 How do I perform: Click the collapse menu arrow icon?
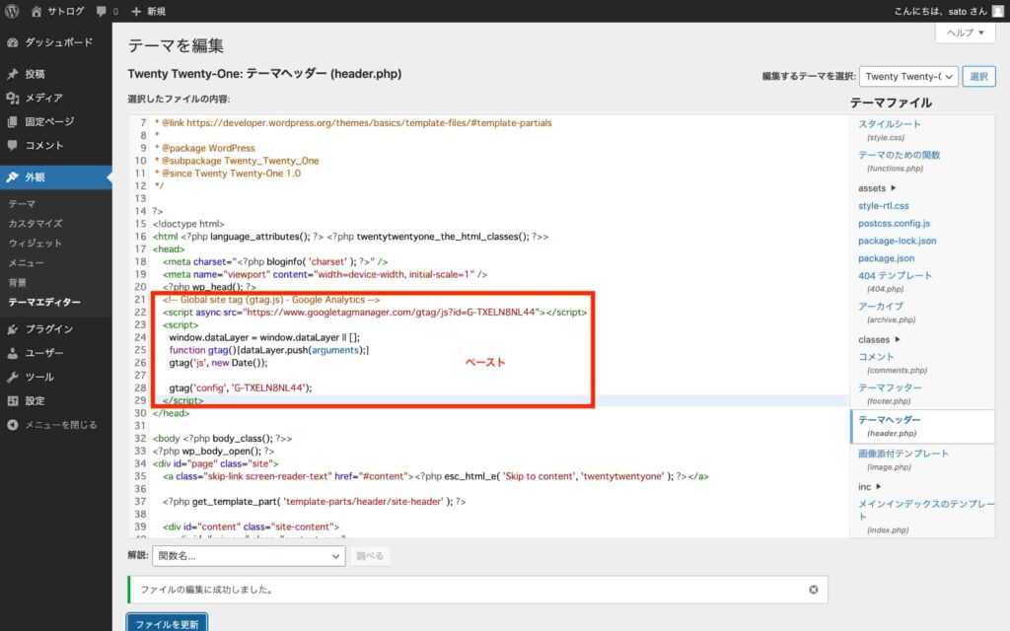pos(12,425)
